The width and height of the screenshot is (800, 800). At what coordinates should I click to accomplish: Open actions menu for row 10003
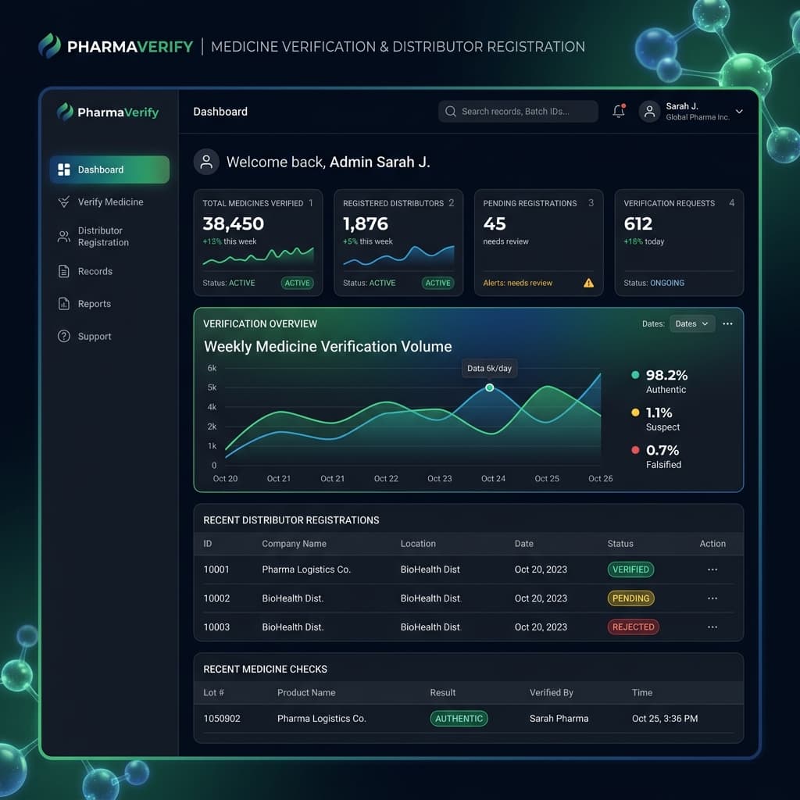712,627
